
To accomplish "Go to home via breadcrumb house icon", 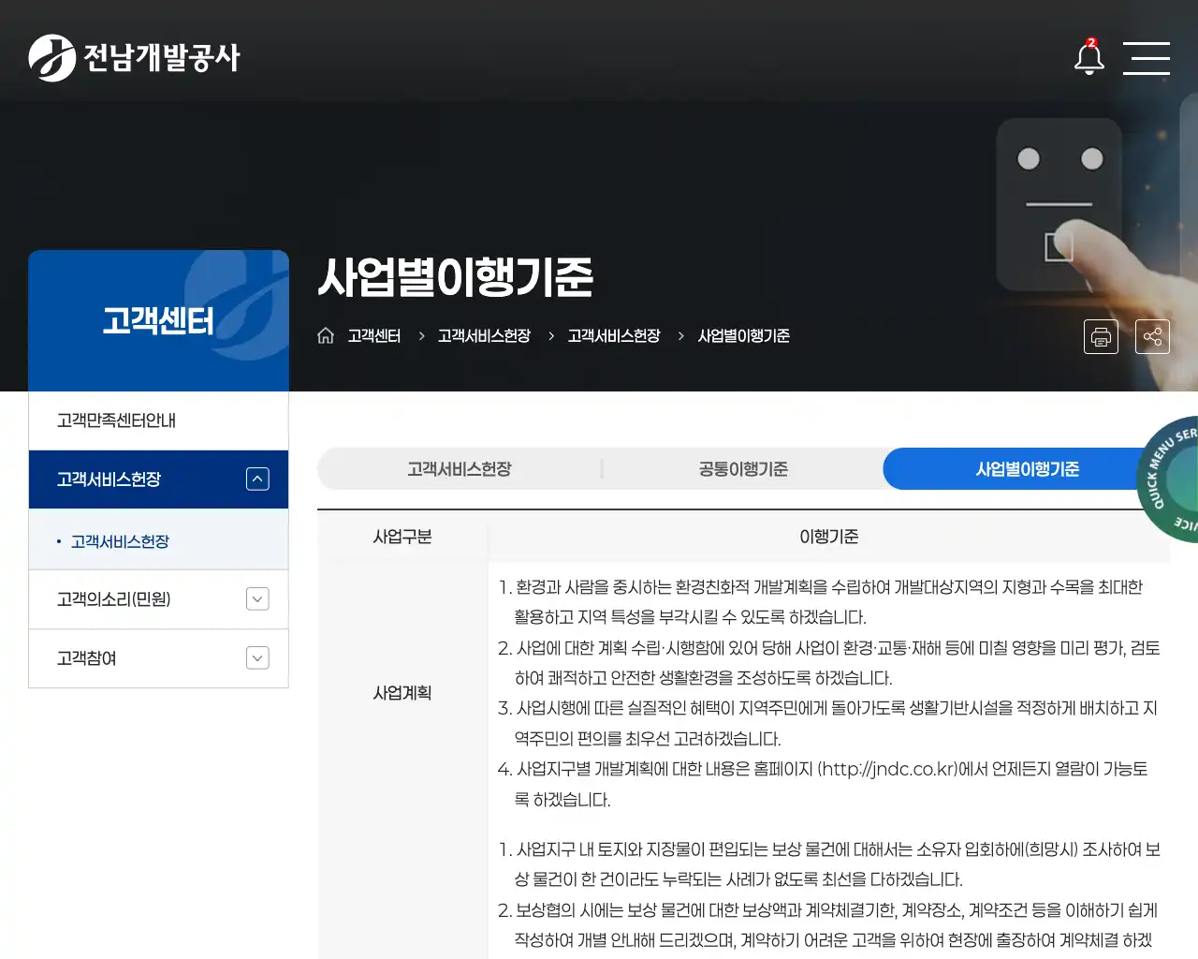I will 326,335.
